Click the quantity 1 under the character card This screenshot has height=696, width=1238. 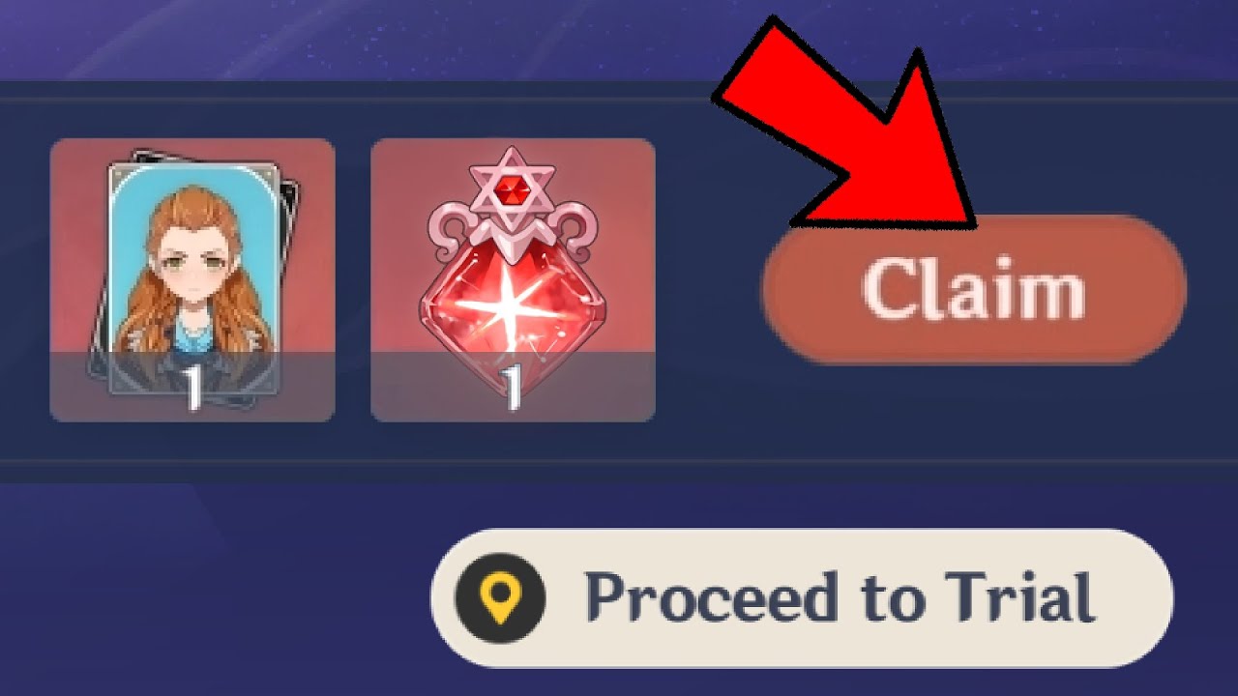(193, 389)
